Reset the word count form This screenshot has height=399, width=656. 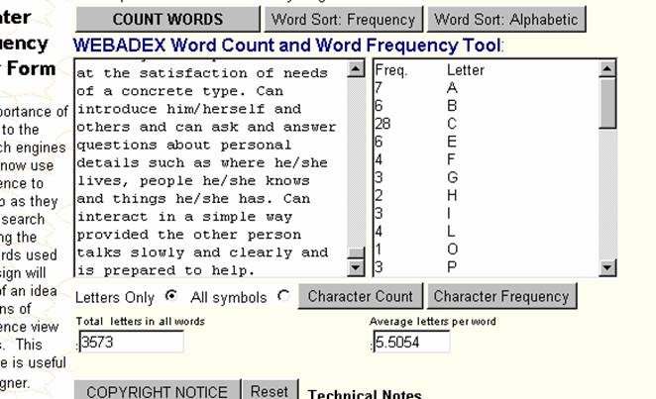coord(270,391)
